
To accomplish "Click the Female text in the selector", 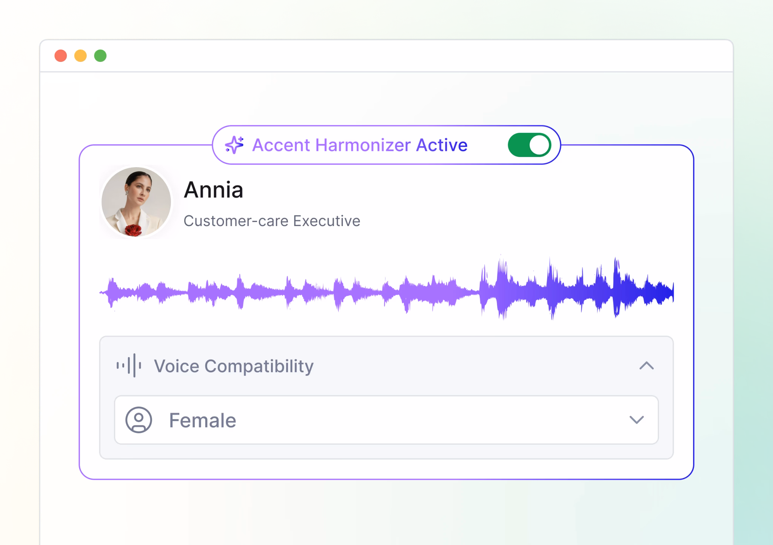I will (x=202, y=420).
